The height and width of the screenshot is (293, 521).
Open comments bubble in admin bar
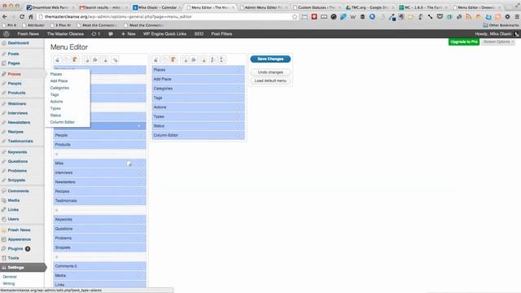pos(111,34)
